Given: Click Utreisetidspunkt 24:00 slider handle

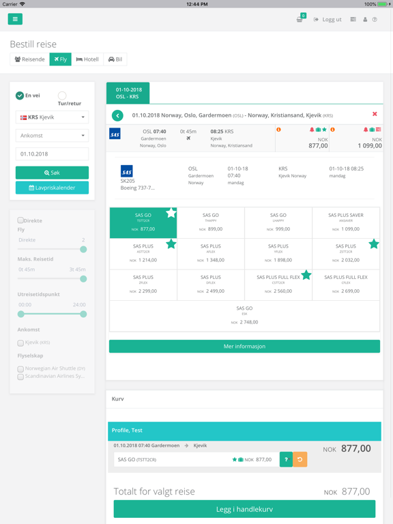Looking at the screenshot, I should [x=83, y=314].
